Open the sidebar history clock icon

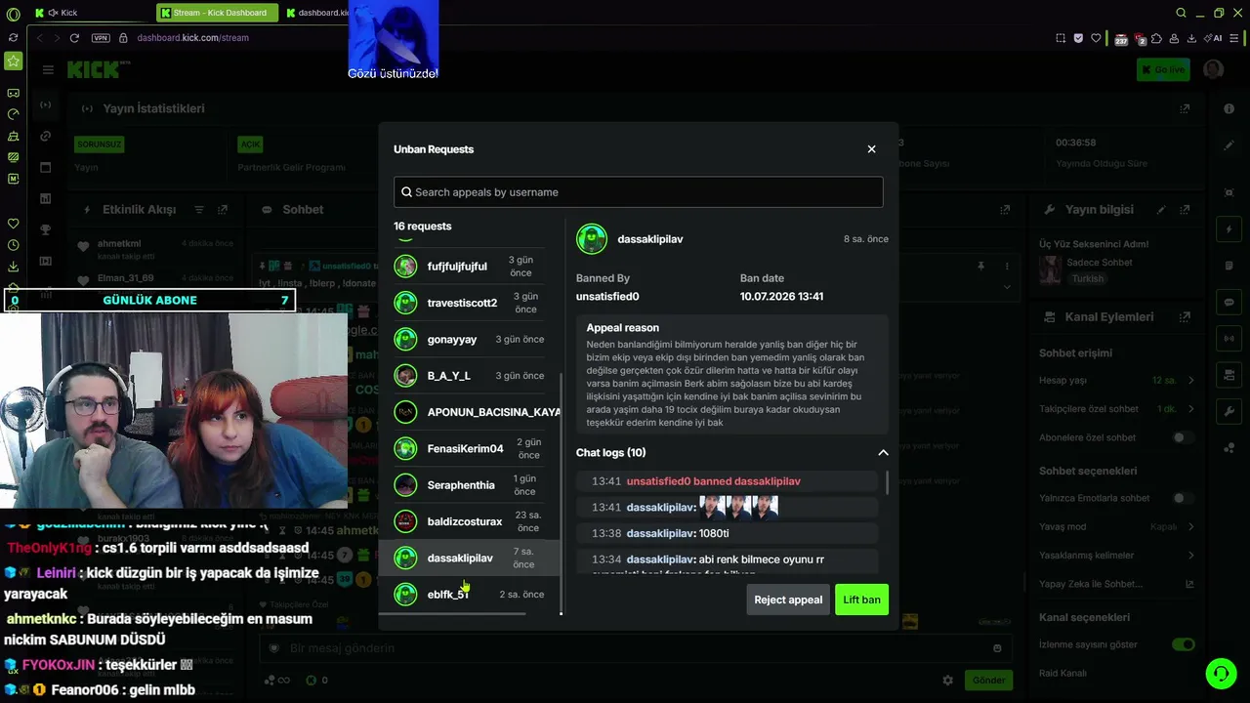[x=13, y=245]
